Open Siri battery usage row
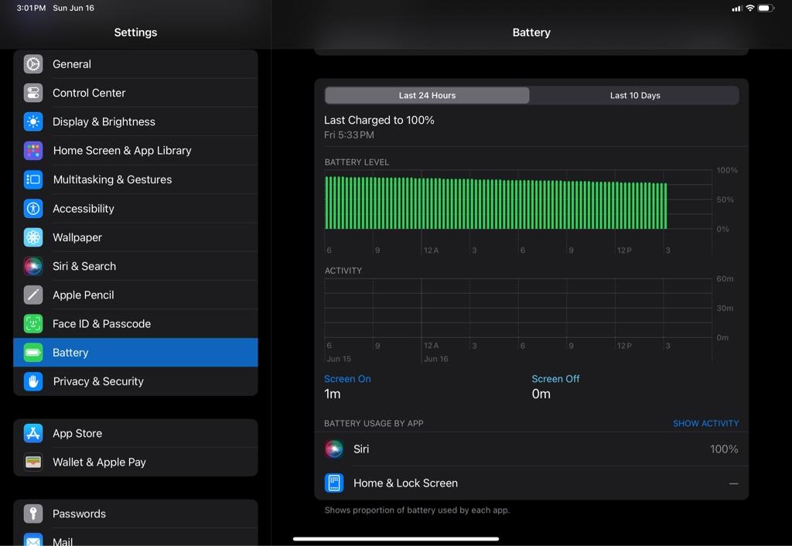The image size is (792, 546). [x=531, y=449]
